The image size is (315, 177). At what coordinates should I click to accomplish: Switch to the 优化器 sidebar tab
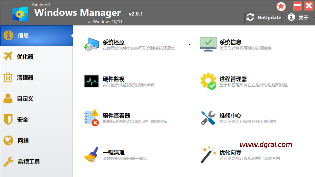coord(36,57)
